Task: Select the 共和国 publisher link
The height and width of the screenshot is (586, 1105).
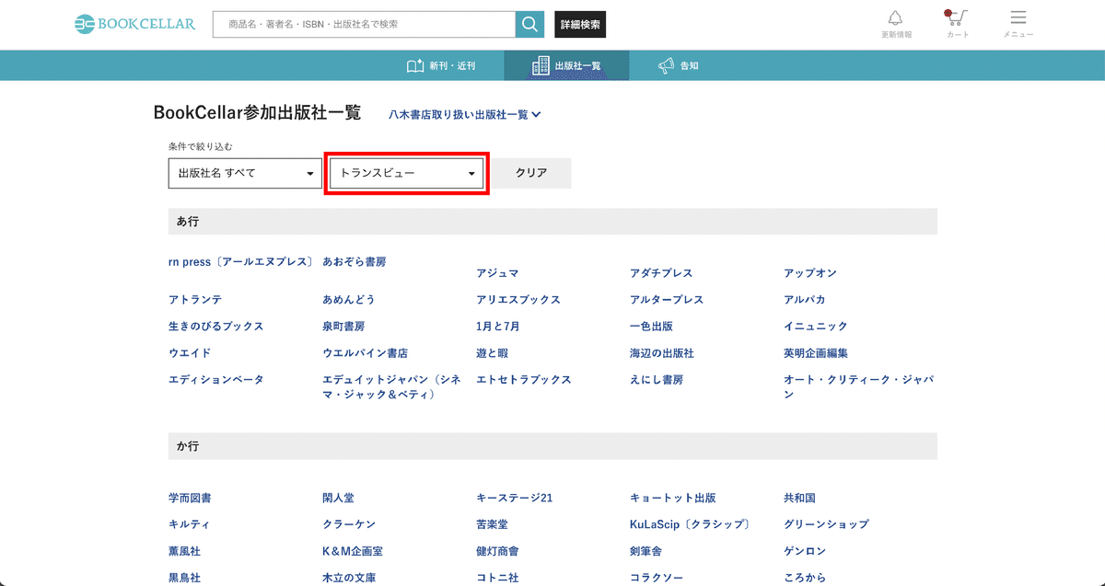Action: click(799, 497)
